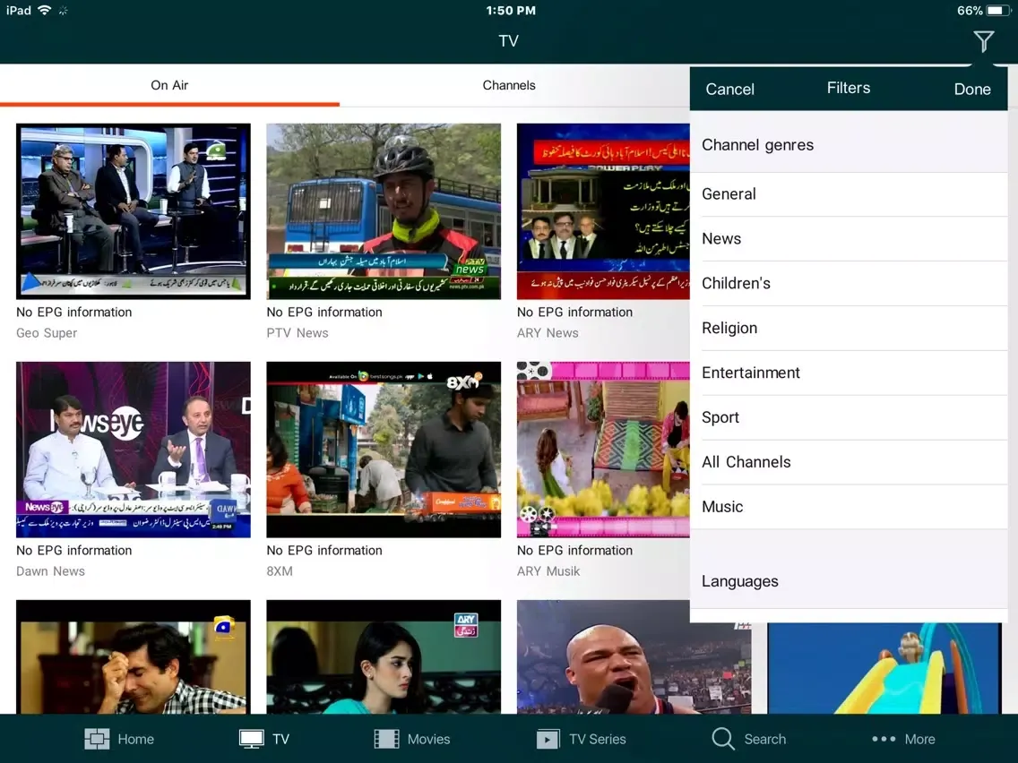Select the Entertainment genre filter
The width and height of the screenshot is (1018, 763).
[x=849, y=373]
